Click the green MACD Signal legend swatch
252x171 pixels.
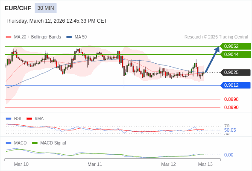click(x=35, y=143)
